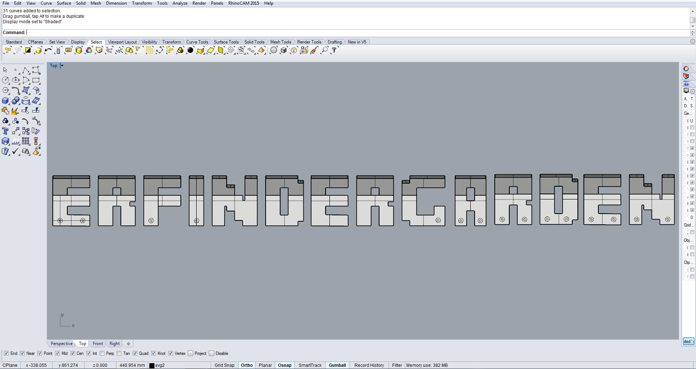This screenshot has height=369, width=696.
Task: Open the side panel options gear
Action: (693, 91)
